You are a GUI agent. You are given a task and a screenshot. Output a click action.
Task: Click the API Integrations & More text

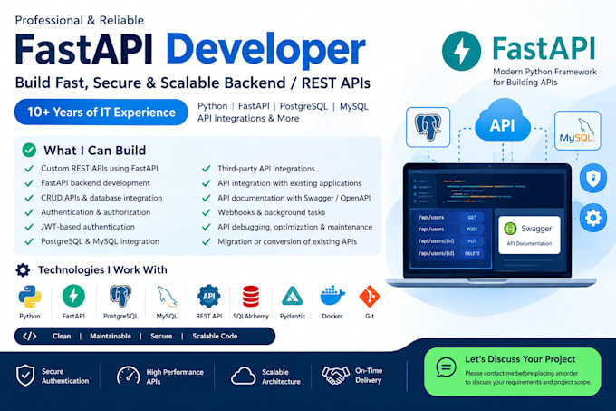(248, 118)
